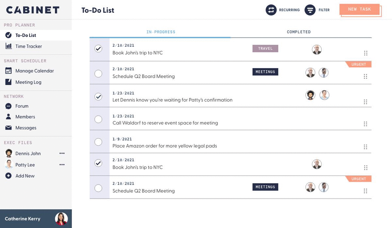The height and width of the screenshot is (228, 392).
Task: Uncheck the Let Dennis know task
Action: point(98,97)
